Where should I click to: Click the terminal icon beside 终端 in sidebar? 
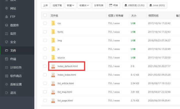7,59
